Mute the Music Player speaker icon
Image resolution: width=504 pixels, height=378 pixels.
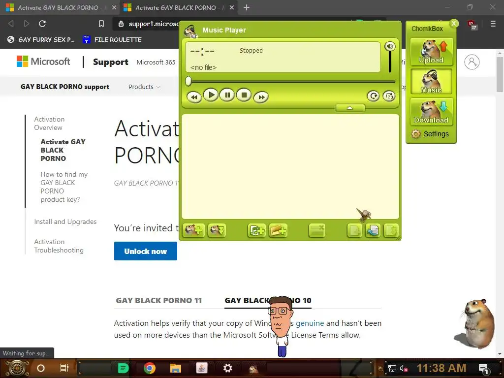click(390, 46)
